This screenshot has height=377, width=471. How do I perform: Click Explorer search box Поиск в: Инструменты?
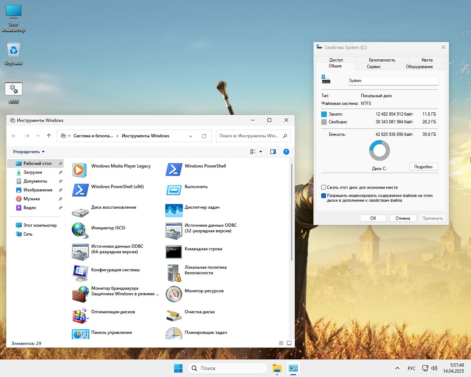[x=253, y=136]
